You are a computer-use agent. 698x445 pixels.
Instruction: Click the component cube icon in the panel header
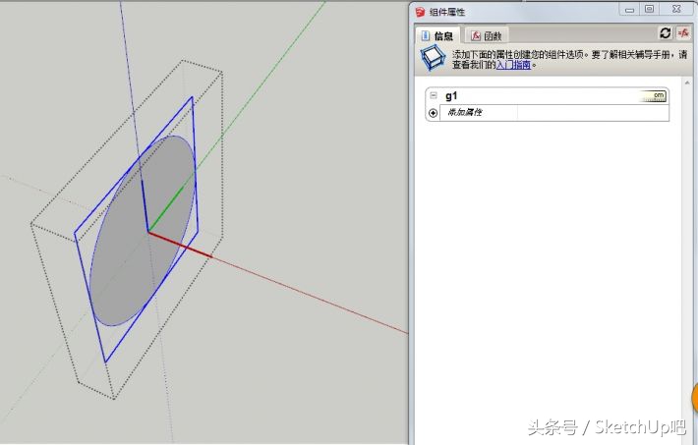[x=433, y=58]
